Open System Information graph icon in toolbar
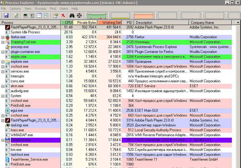The image size is (241, 168). tap(25, 15)
